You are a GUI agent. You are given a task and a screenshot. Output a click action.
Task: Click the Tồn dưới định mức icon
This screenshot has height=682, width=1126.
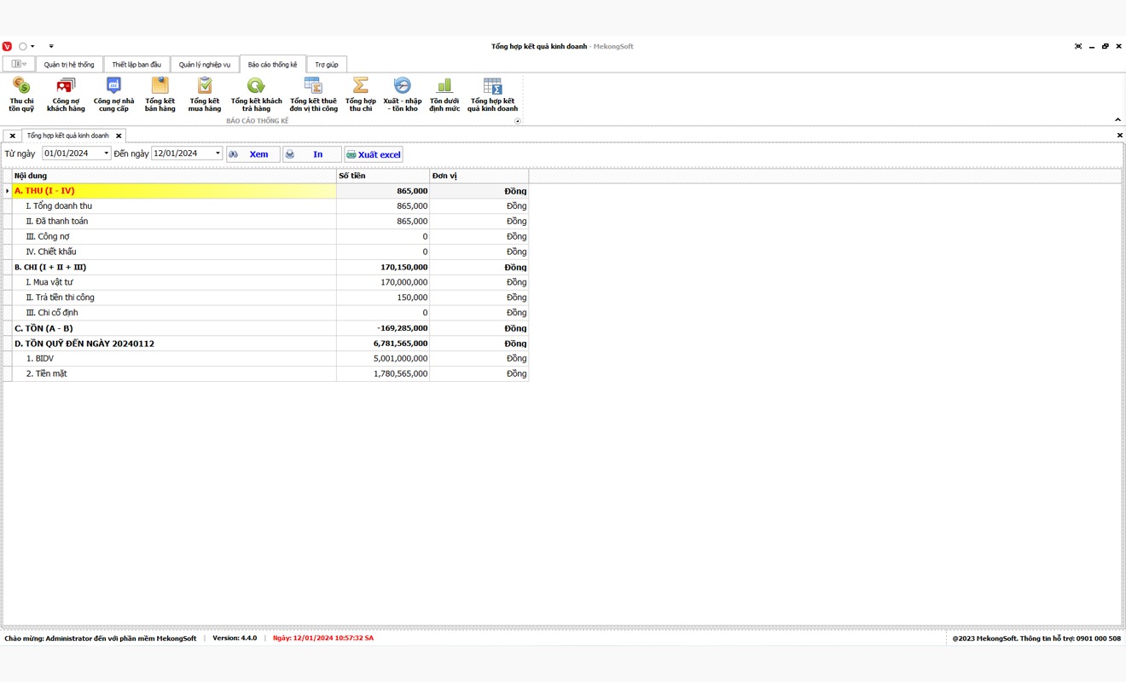click(x=444, y=94)
